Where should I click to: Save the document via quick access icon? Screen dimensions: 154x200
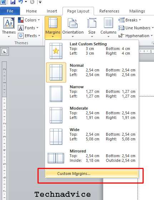pos(13,2)
